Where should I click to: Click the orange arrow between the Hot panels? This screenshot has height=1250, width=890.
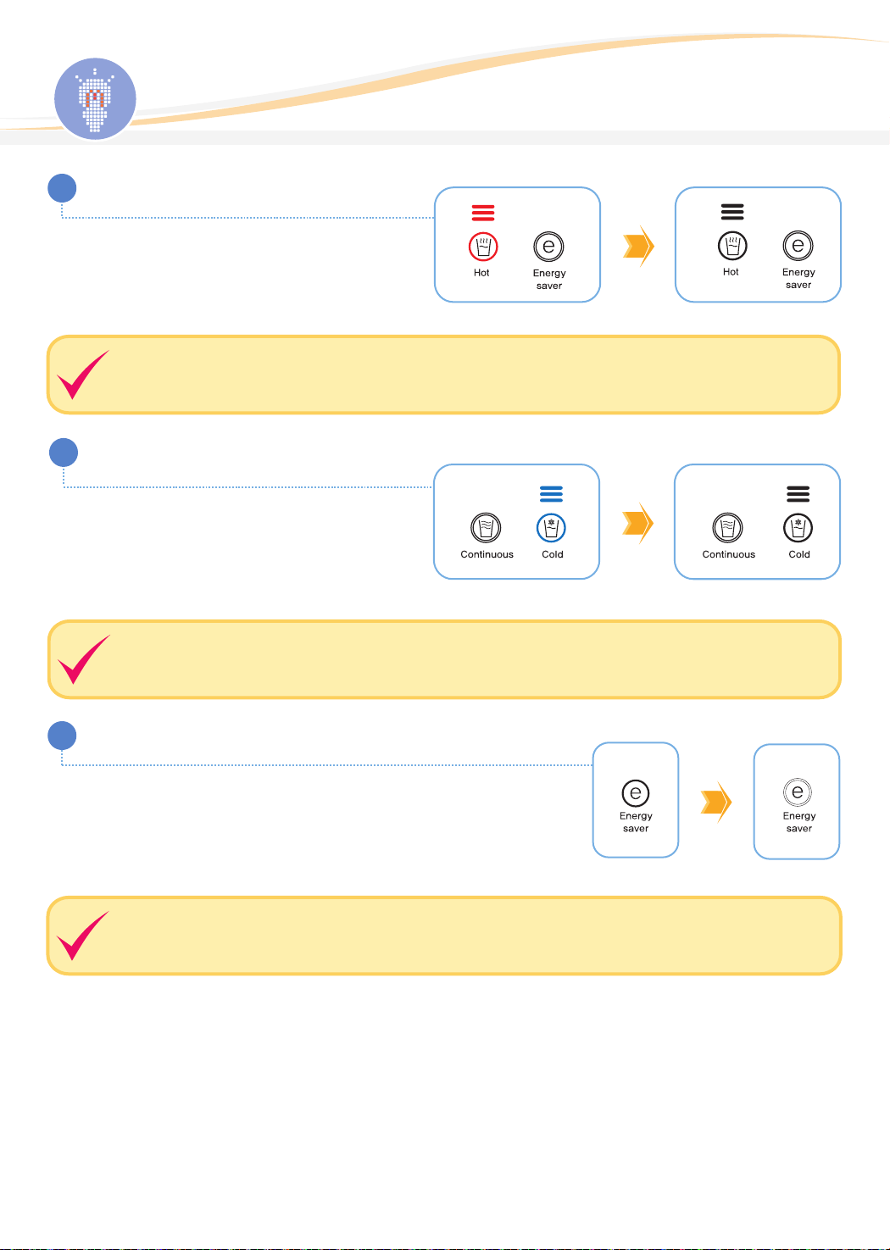639,246
